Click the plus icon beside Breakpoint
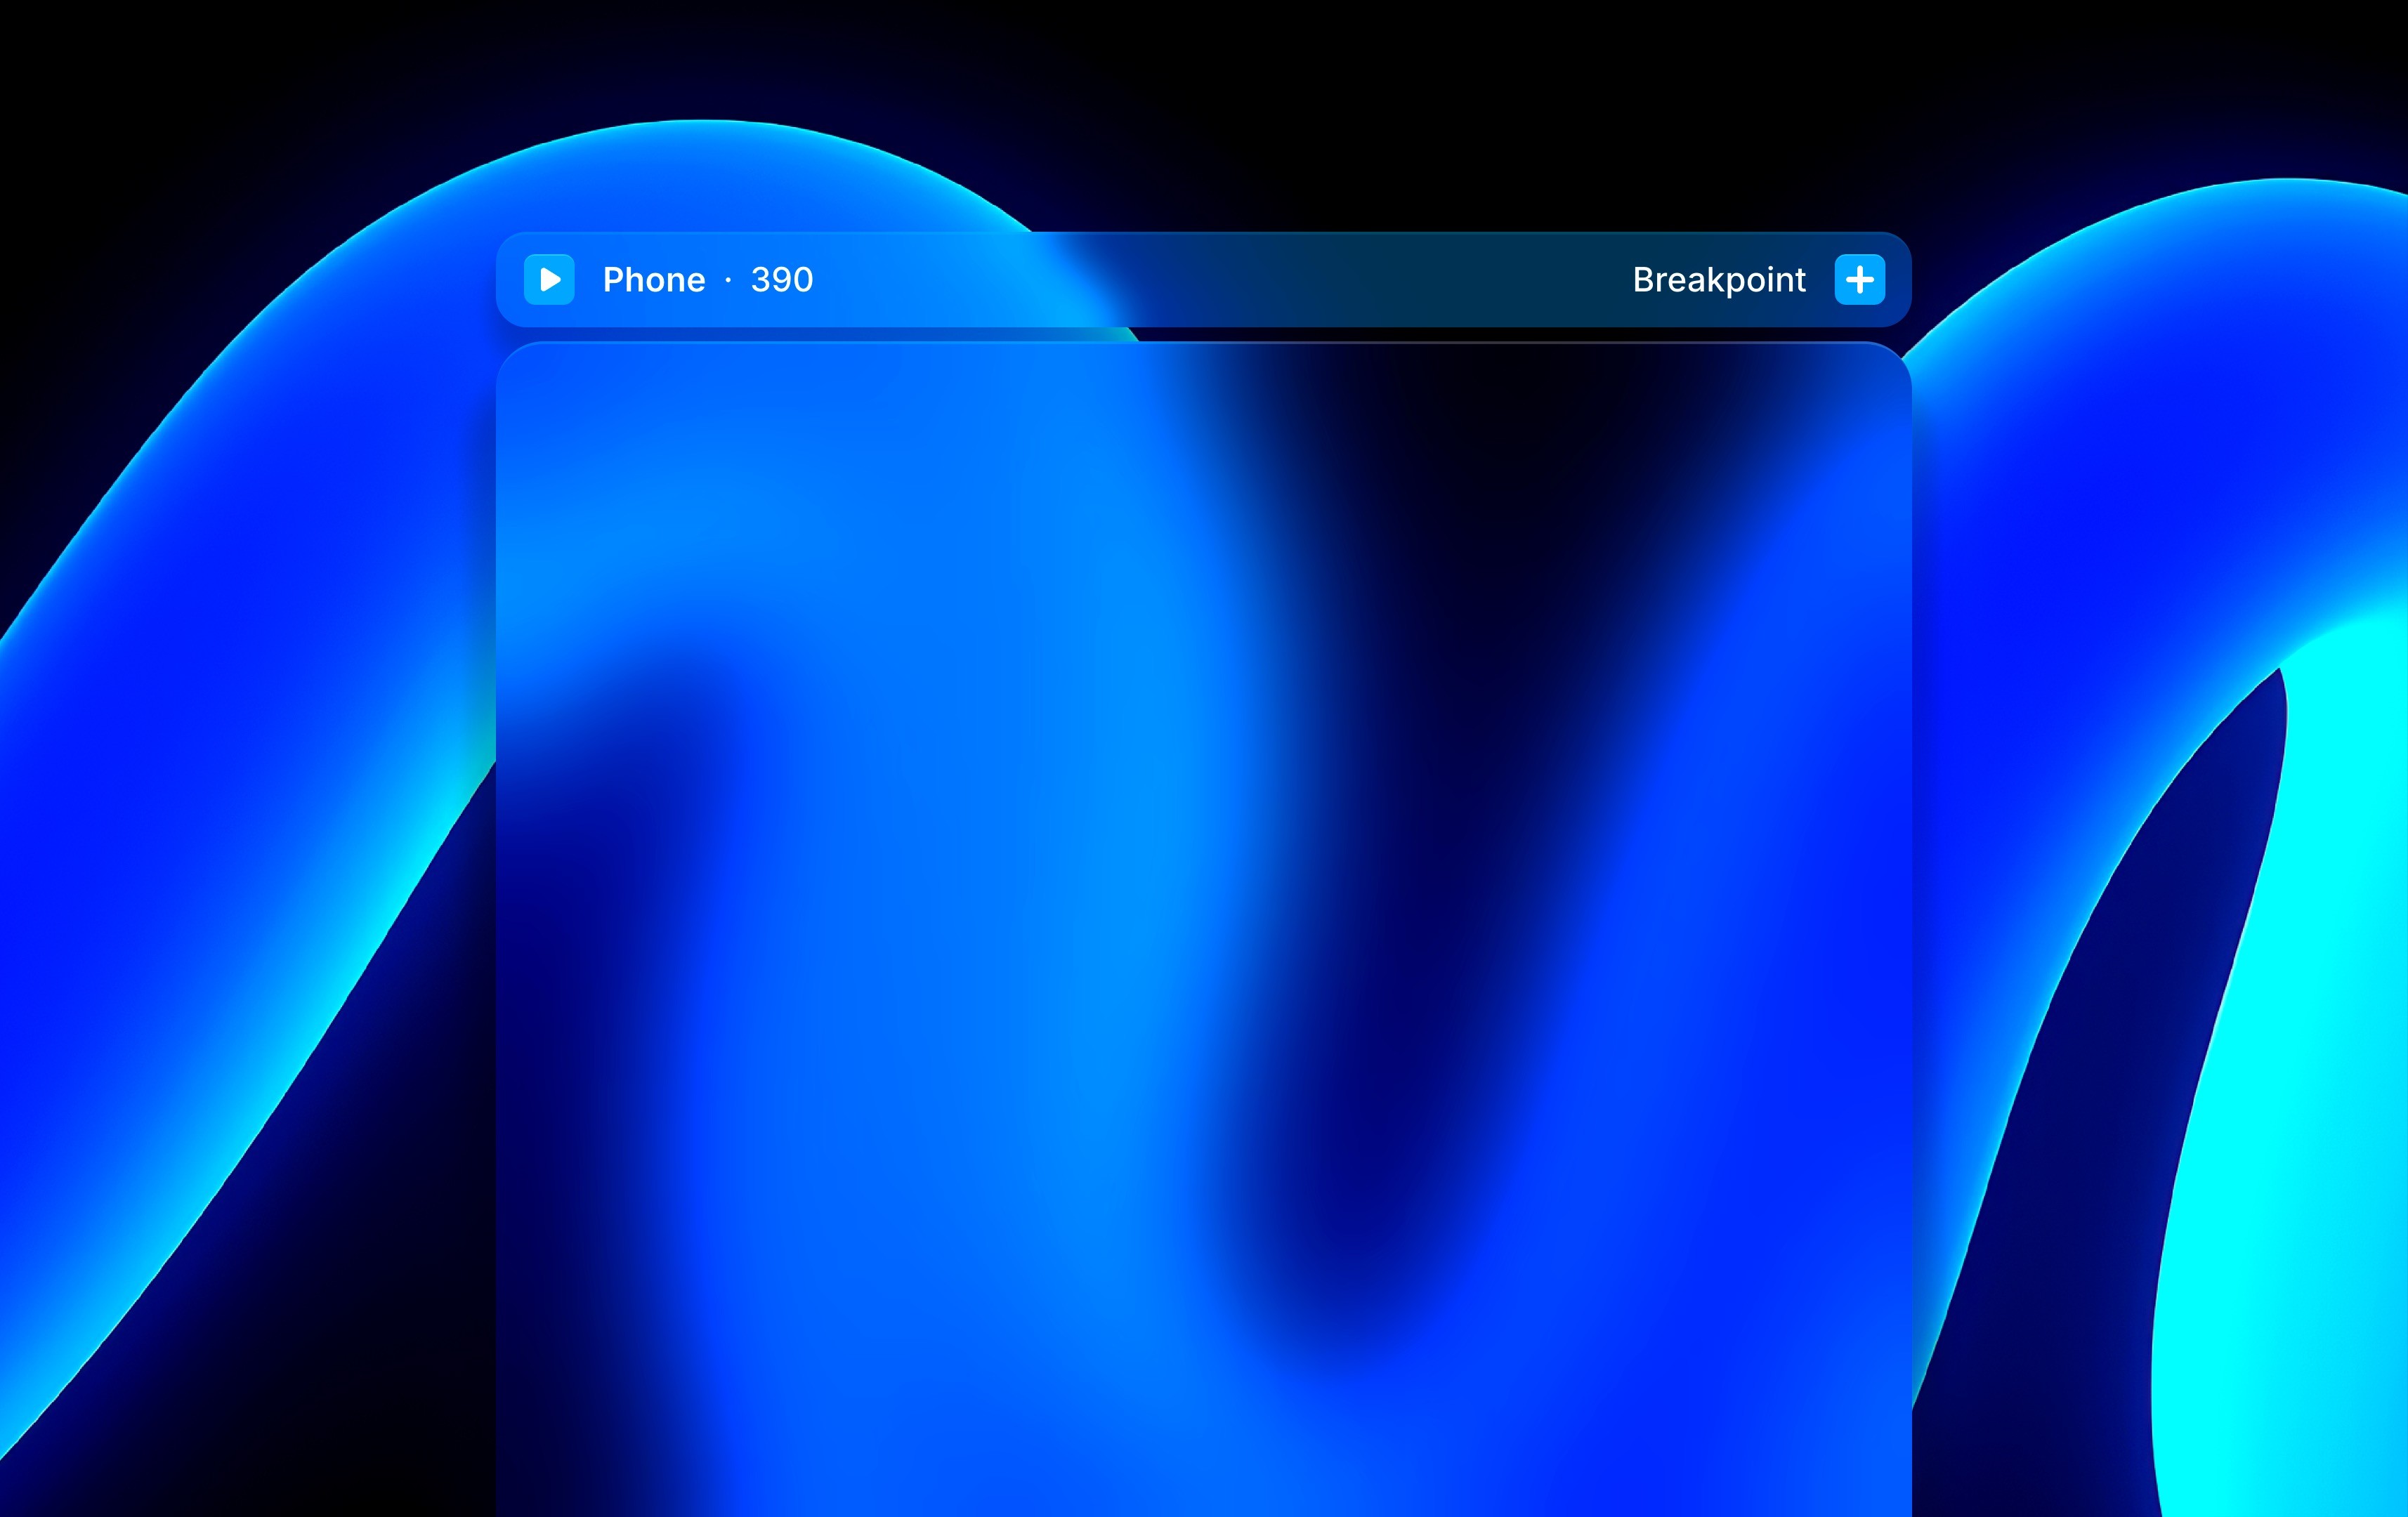The height and width of the screenshot is (1517, 2408). click(1860, 279)
